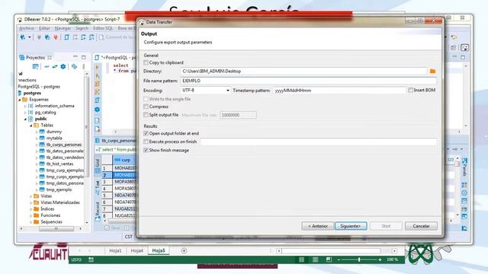Click the Excel add sheet plus icon
The width and height of the screenshot is (488, 274).
184,250
